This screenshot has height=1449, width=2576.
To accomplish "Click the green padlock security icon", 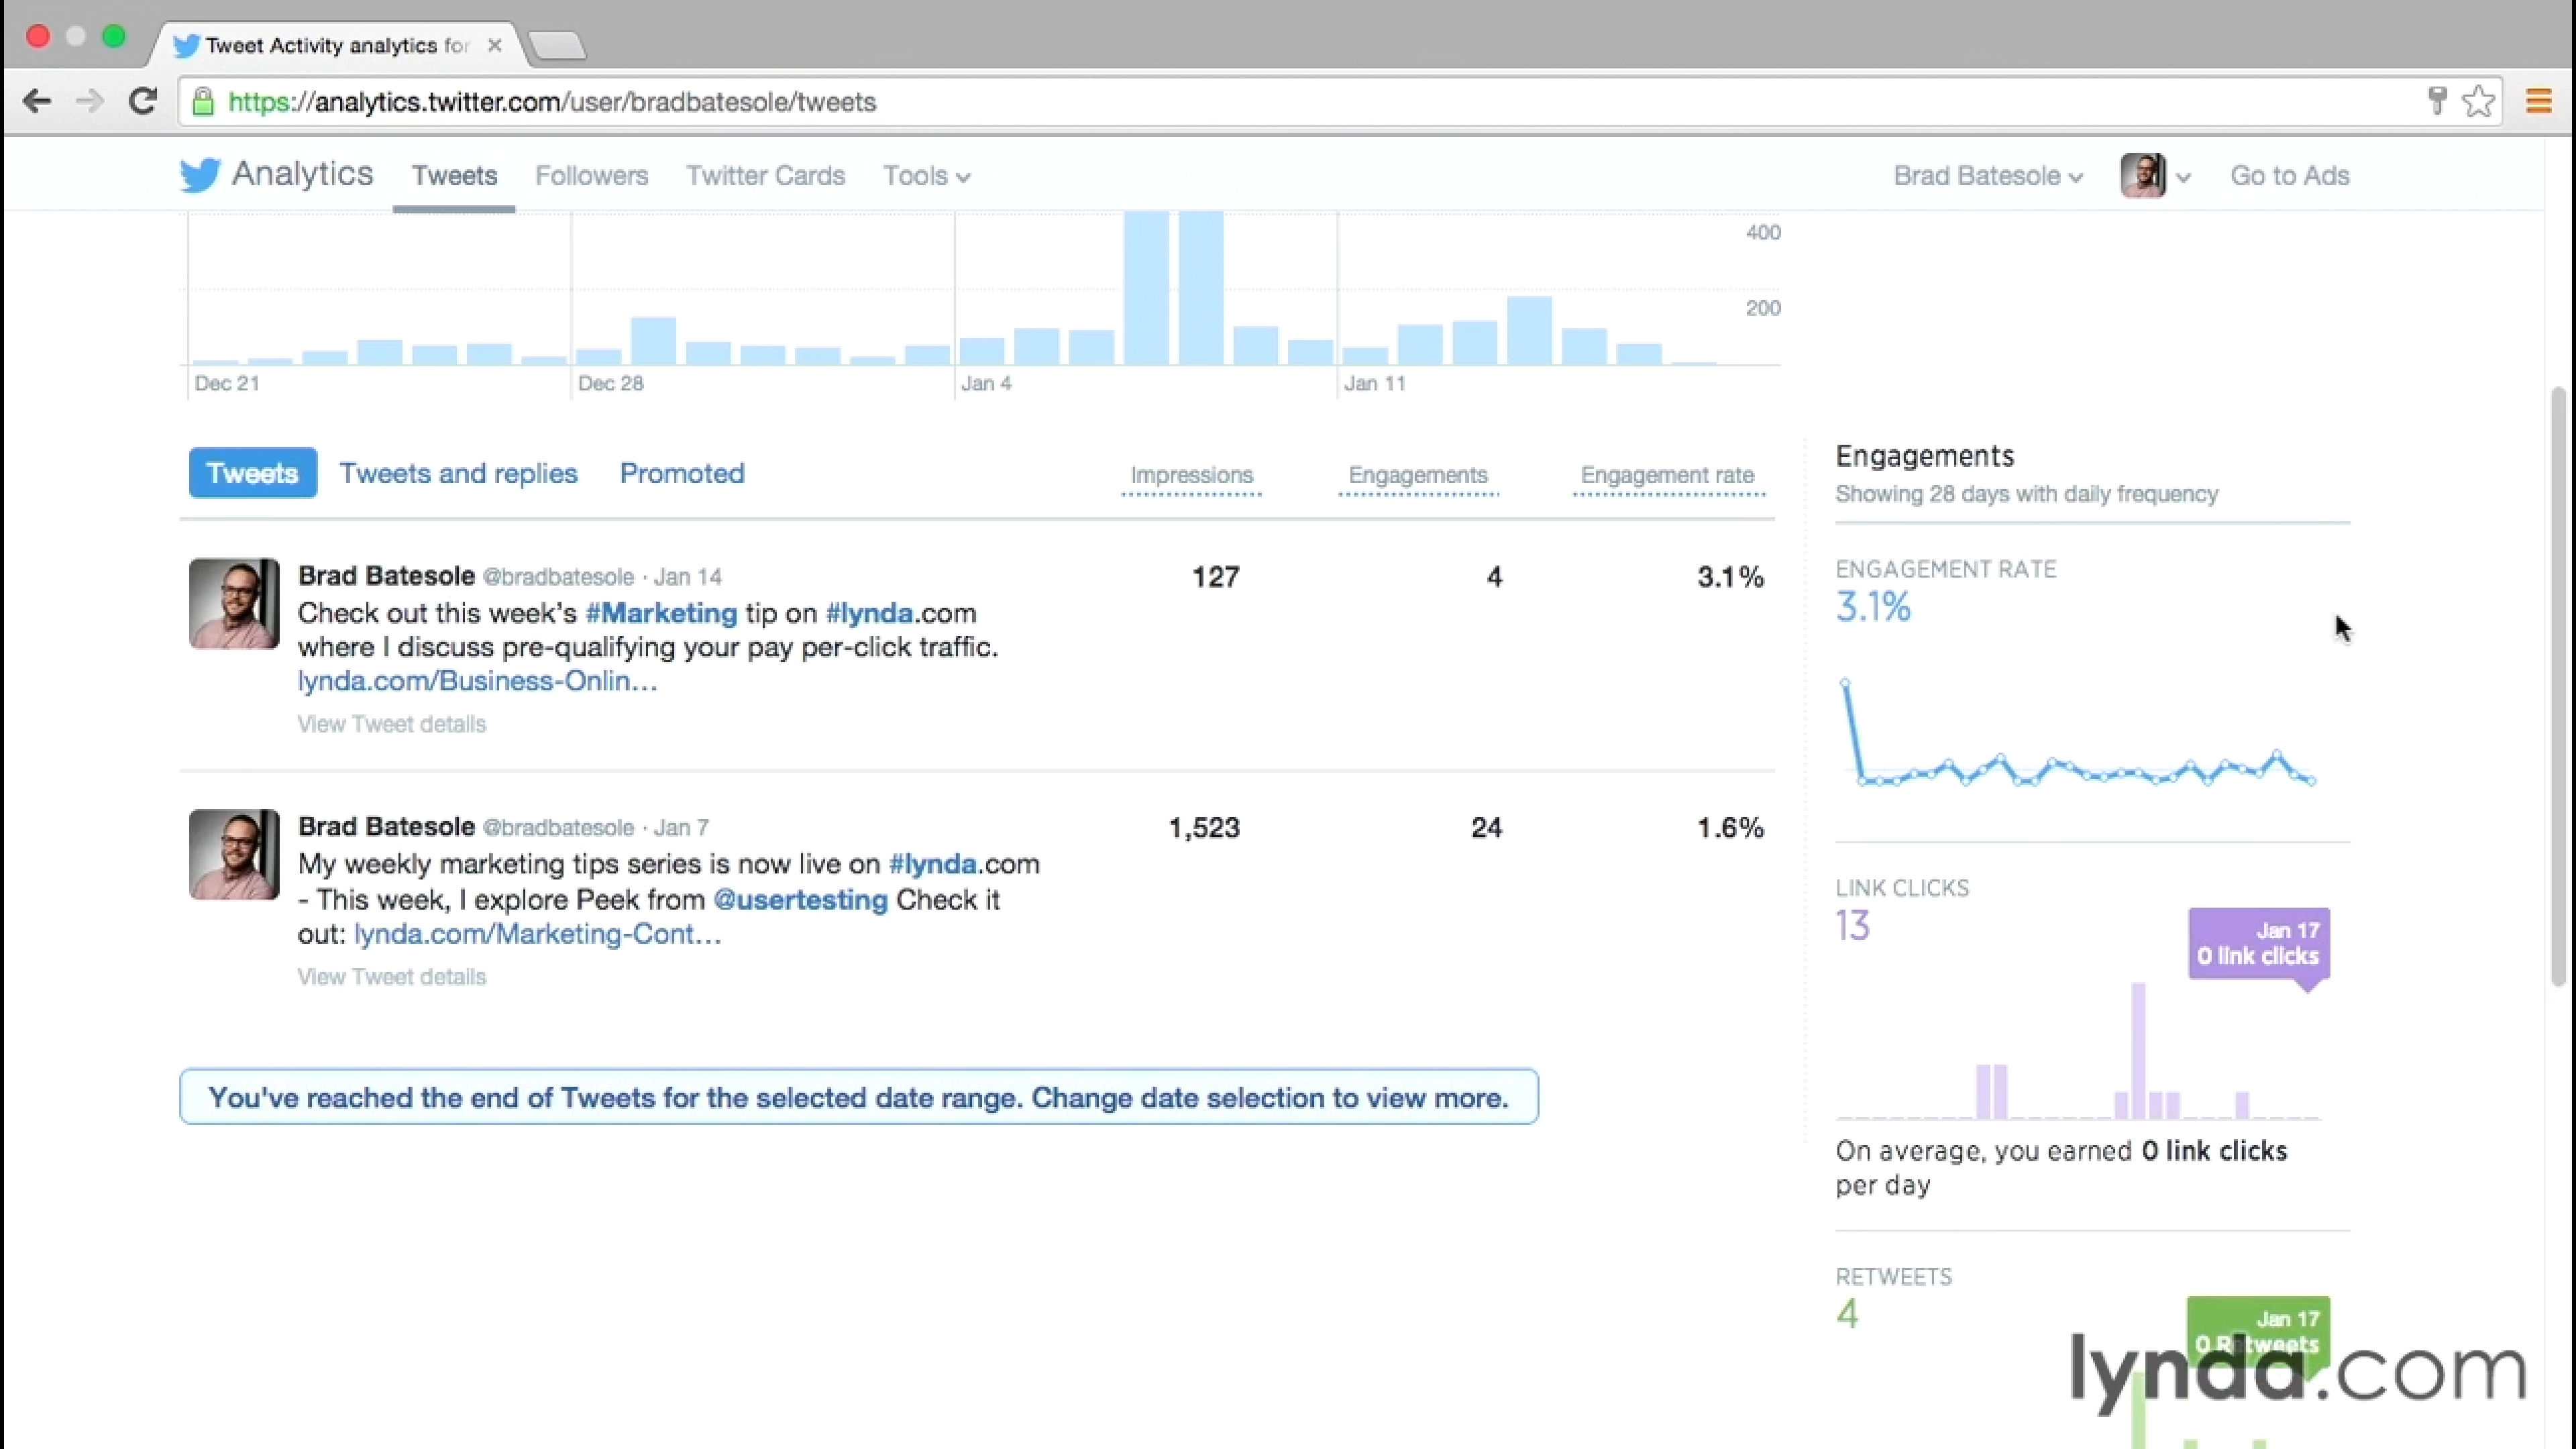I will click(203, 102).
